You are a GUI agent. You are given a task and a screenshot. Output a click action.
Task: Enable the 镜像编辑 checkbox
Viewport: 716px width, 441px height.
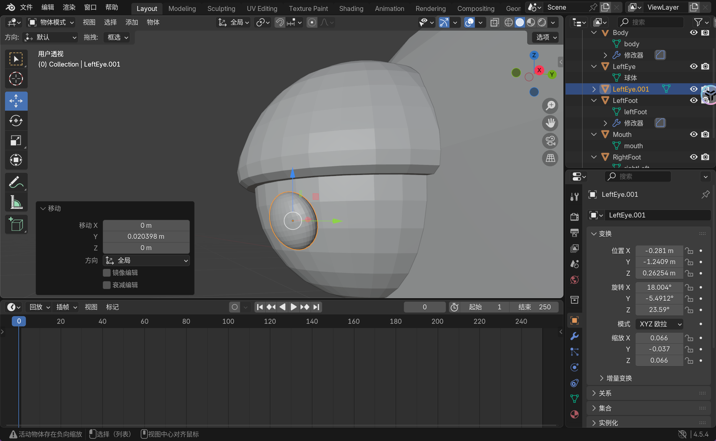click(x=107, y=273)
